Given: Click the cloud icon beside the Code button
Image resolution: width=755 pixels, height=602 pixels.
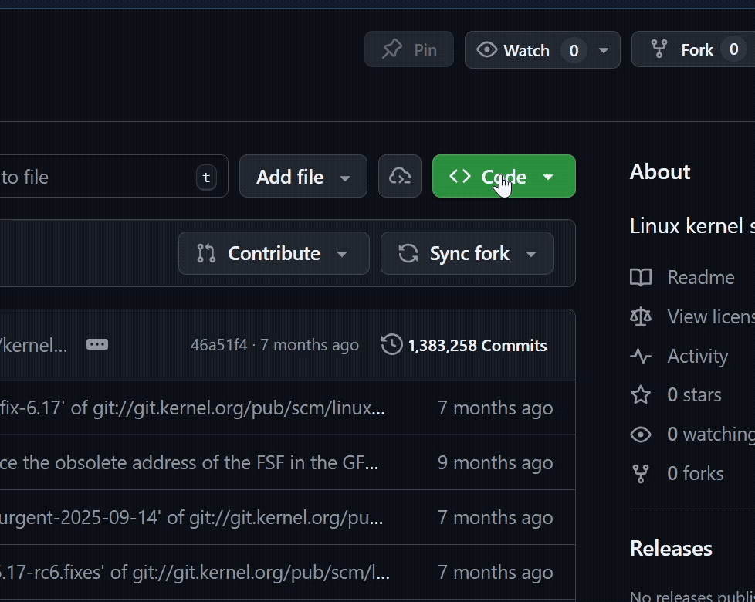Looking at the screenshot, I should (x=399, y=176).
